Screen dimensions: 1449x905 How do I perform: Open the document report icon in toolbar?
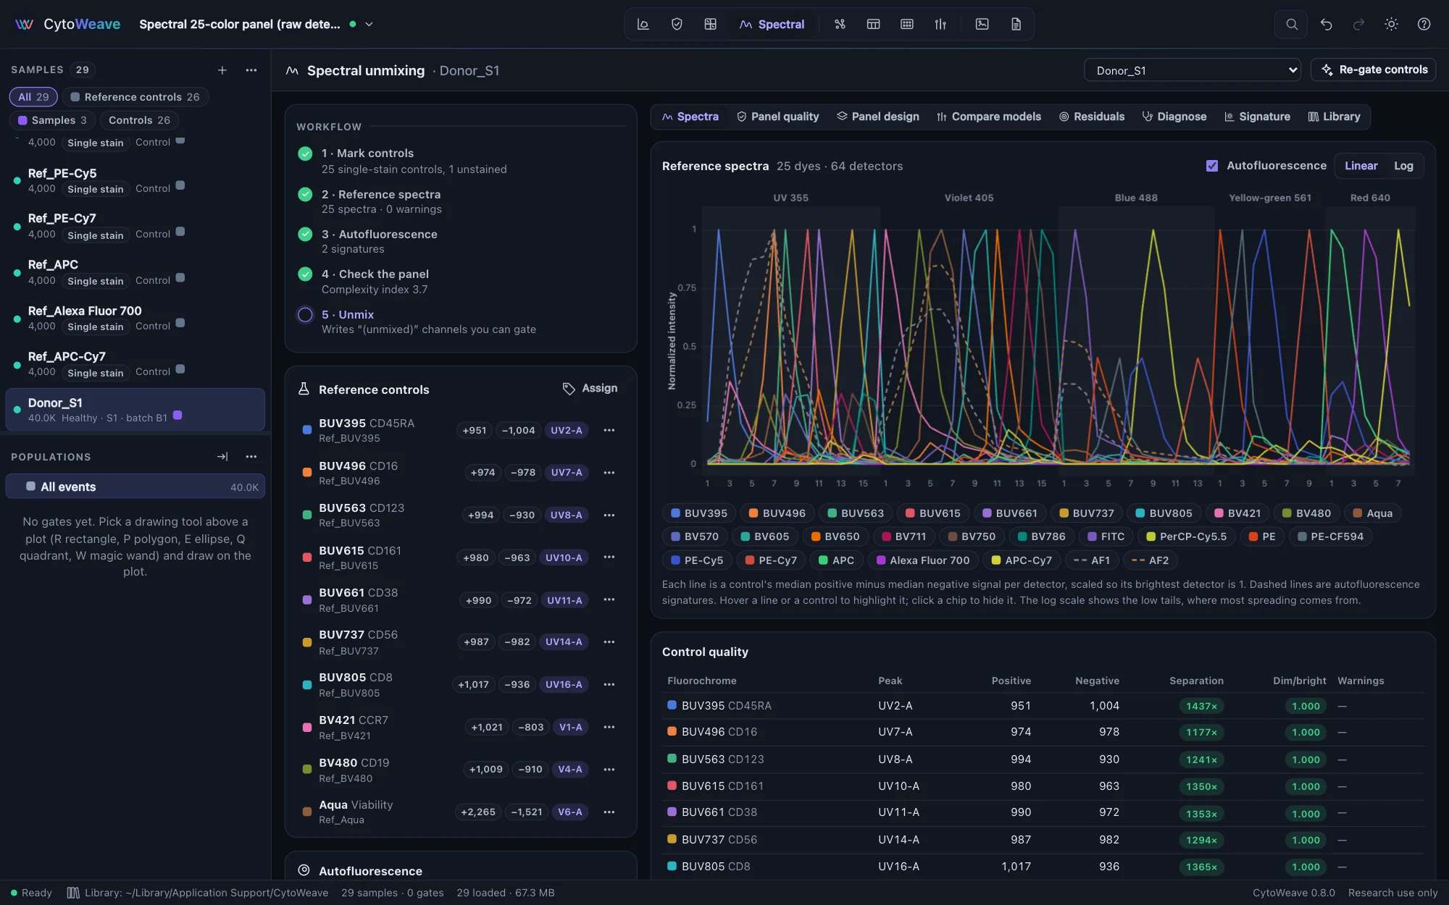pyautogui.click(x=1016, y=24)
